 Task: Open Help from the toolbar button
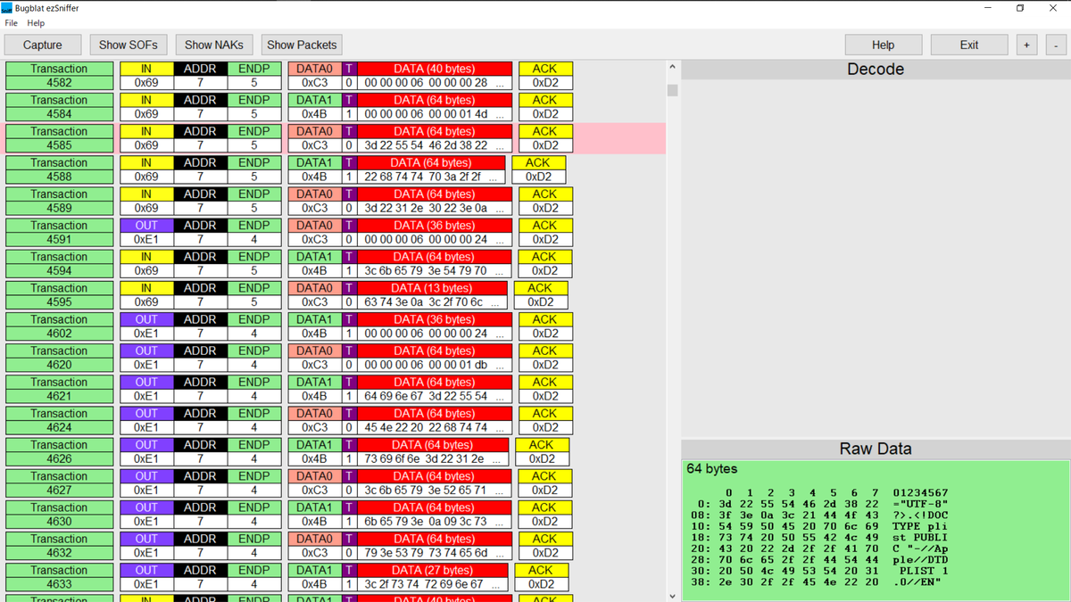[x=883, y=45]
